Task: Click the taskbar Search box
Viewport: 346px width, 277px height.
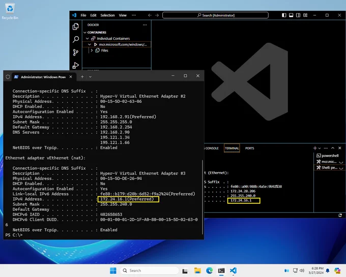Action: [150, 270]
